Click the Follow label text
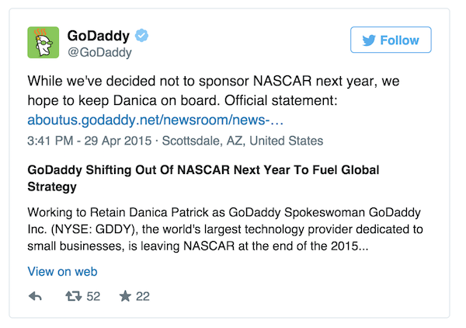This screenshot has width=466, height=328. pyautogui.click(x=400, y=40)
